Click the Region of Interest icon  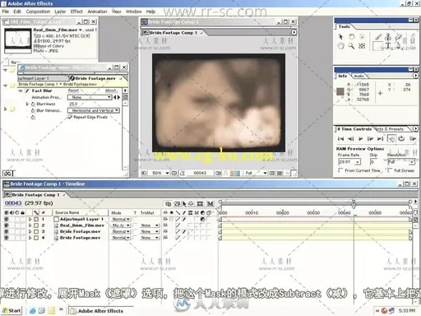point(272,173)
